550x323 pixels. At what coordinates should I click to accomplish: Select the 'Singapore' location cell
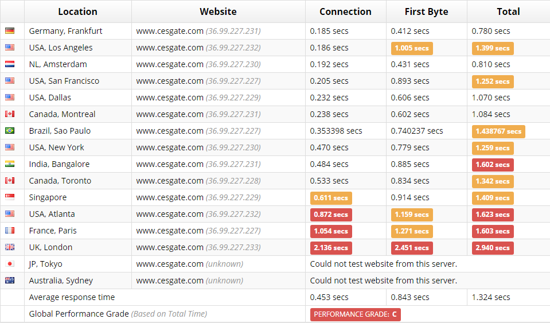pyautogui.click(x=78, y=197)
